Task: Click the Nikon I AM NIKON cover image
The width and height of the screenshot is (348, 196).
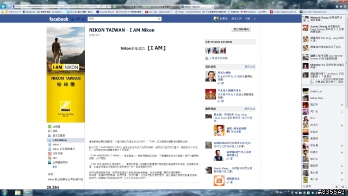Action: (65, 75)
